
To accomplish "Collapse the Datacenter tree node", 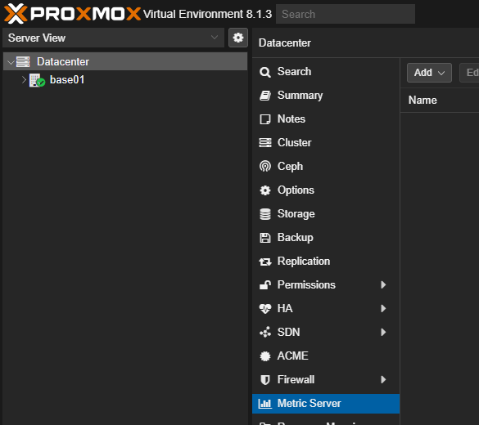I will click(x=11, y=62).
